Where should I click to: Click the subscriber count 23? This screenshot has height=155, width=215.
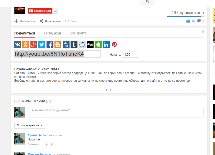pos(55,11)
